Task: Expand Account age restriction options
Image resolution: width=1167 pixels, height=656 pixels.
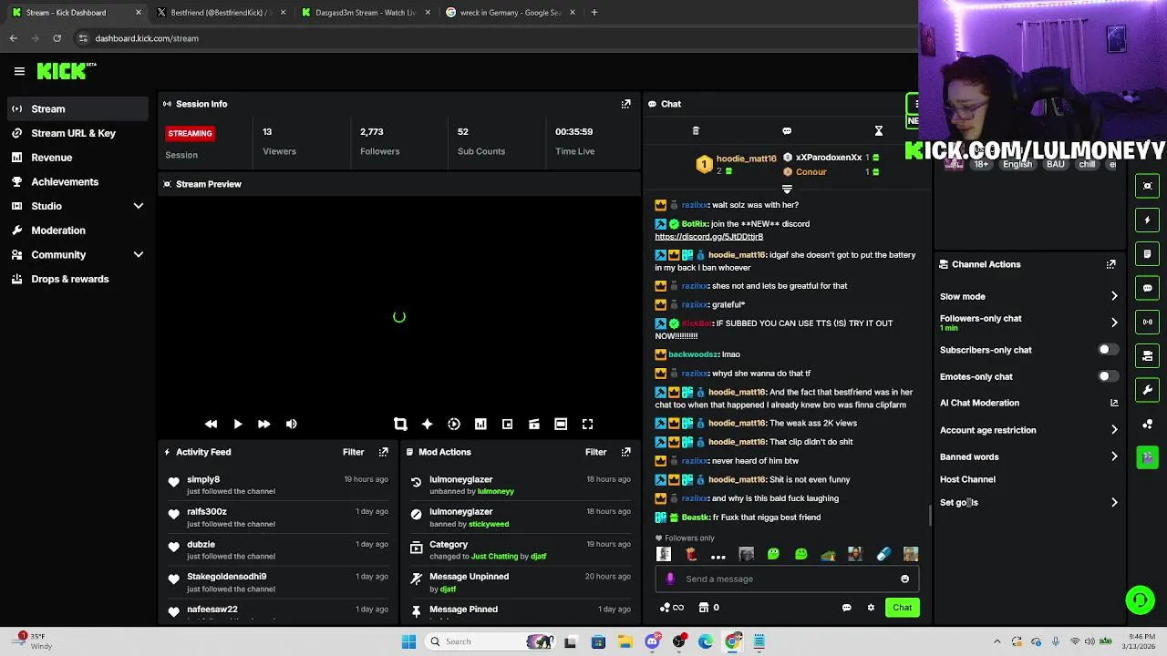Action: coord(1113,430)
